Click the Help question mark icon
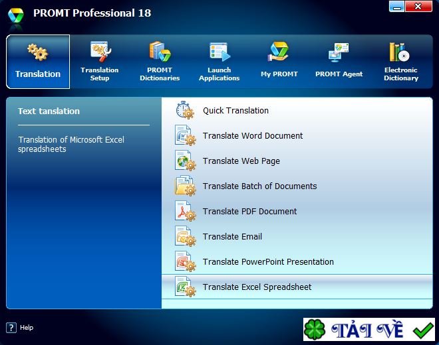 click(x=11, y=327)
